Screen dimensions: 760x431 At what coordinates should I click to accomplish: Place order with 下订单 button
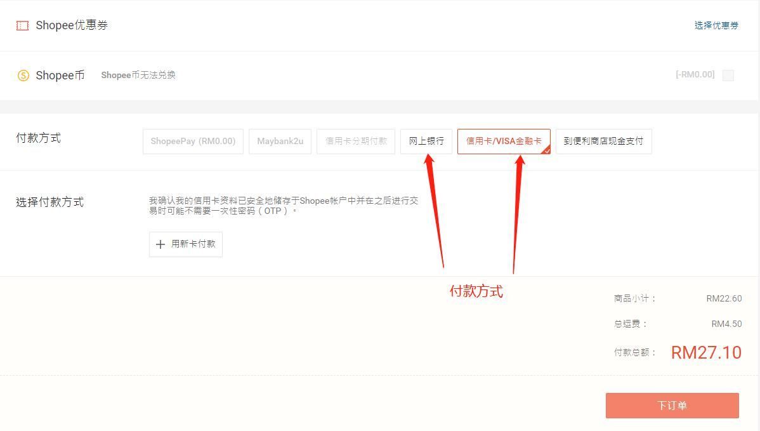click(672, 406)
